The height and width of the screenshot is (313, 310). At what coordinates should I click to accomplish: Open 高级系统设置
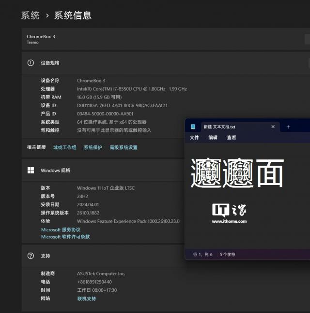coord(123,147)
